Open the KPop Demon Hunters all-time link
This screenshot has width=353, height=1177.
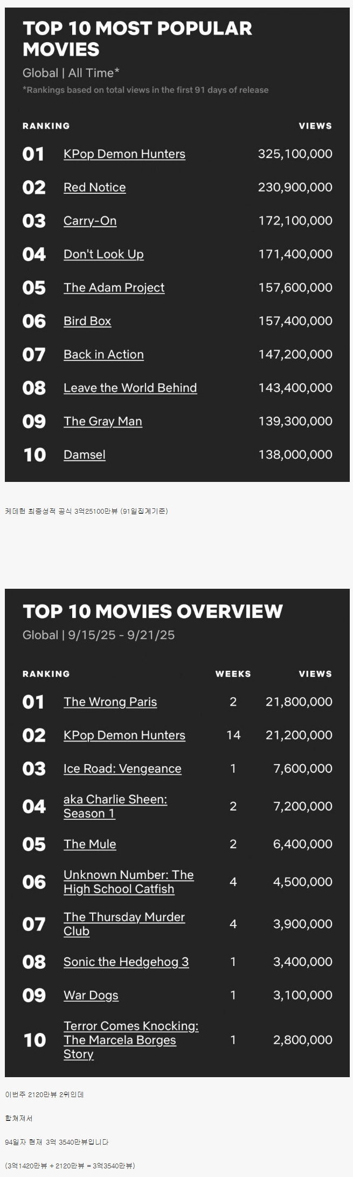click(x=124, y=154)
